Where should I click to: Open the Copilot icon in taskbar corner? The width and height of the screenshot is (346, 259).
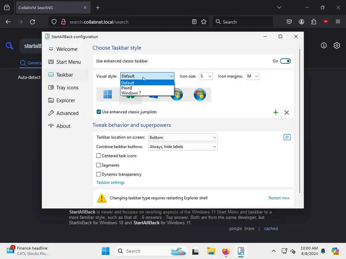(x=335, y=251)
